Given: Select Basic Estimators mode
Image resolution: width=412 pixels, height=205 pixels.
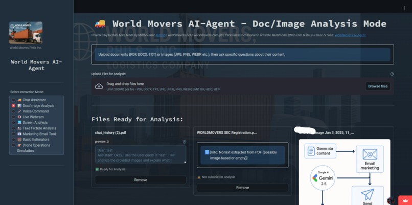Looking at the screenshot, I should point(31,140).
